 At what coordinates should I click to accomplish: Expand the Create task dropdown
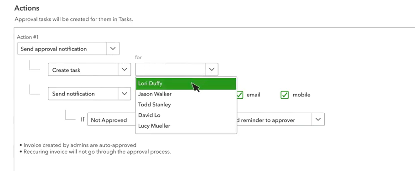[89, 70]
